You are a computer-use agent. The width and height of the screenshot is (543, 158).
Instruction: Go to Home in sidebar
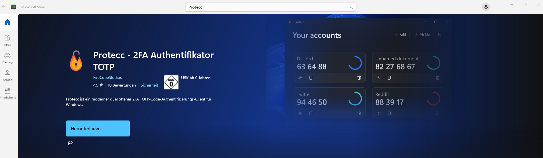click(x=7, y=22)
